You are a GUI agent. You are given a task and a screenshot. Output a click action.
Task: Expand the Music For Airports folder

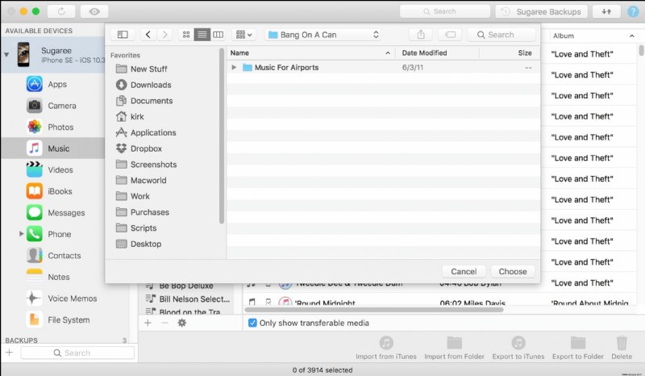[234, 68]
